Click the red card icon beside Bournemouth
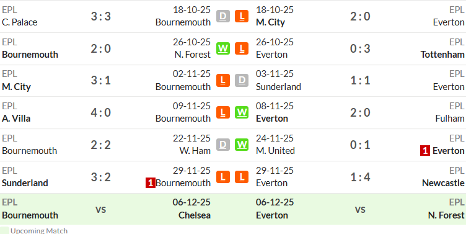This screenshot has height=234, width=466. click(151, 183)
